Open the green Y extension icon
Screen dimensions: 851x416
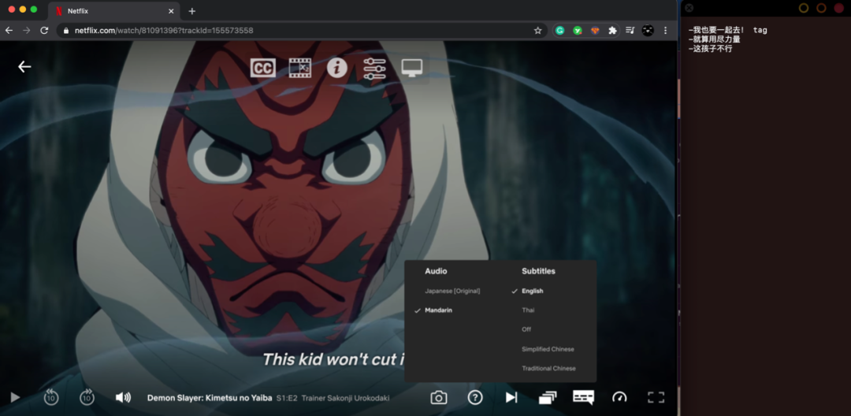[578, 31]
